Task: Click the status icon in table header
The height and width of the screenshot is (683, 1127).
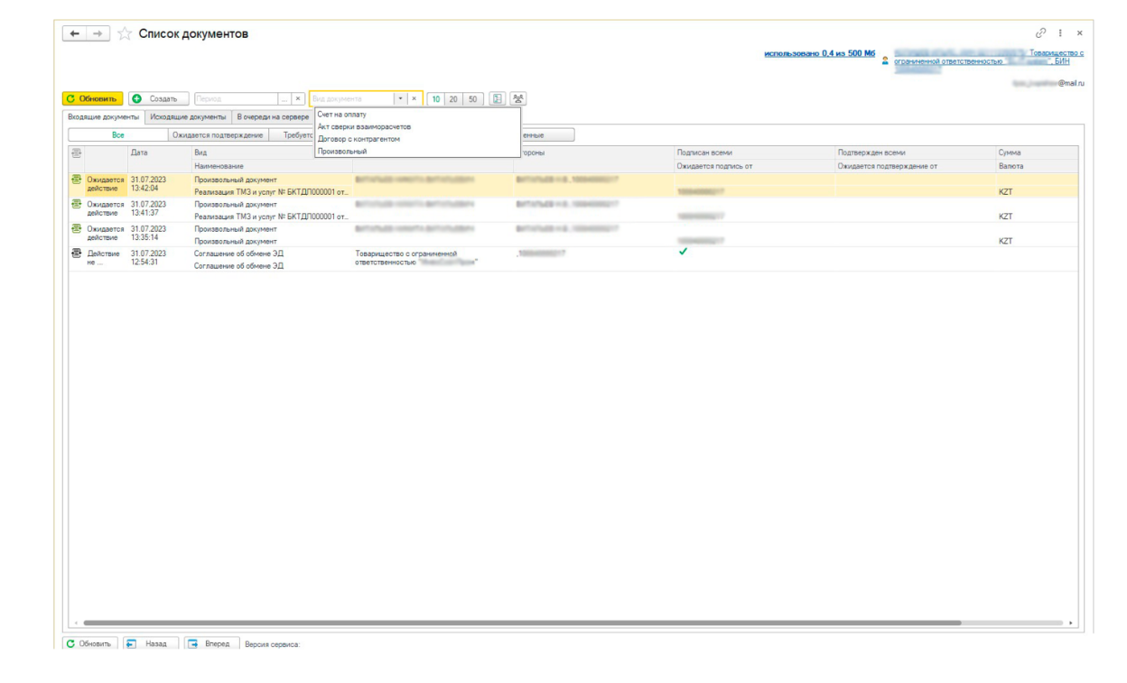Action: (x=77, y=153)
